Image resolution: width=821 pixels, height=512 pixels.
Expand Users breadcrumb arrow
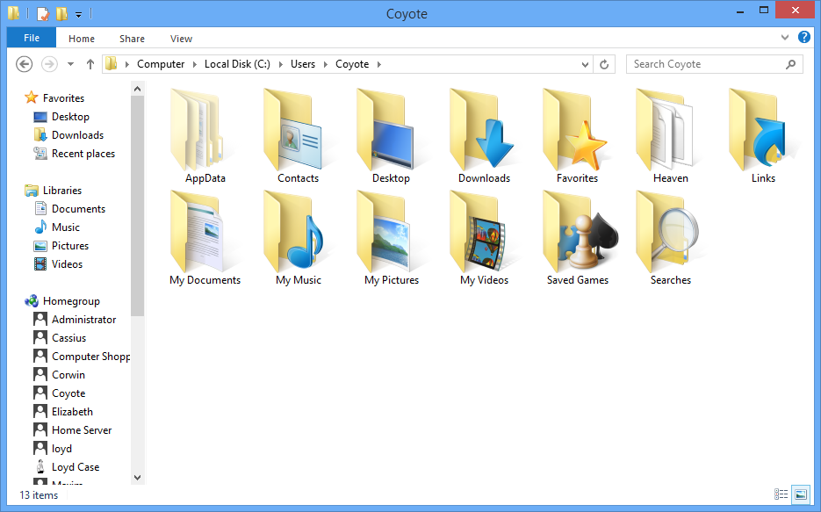(x=326, y=64)
